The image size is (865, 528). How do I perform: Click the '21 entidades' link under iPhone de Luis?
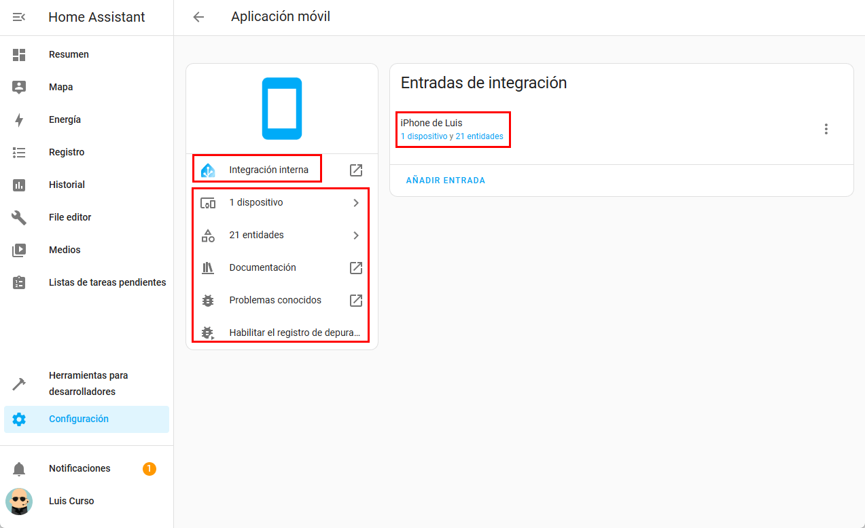point(479,136)
